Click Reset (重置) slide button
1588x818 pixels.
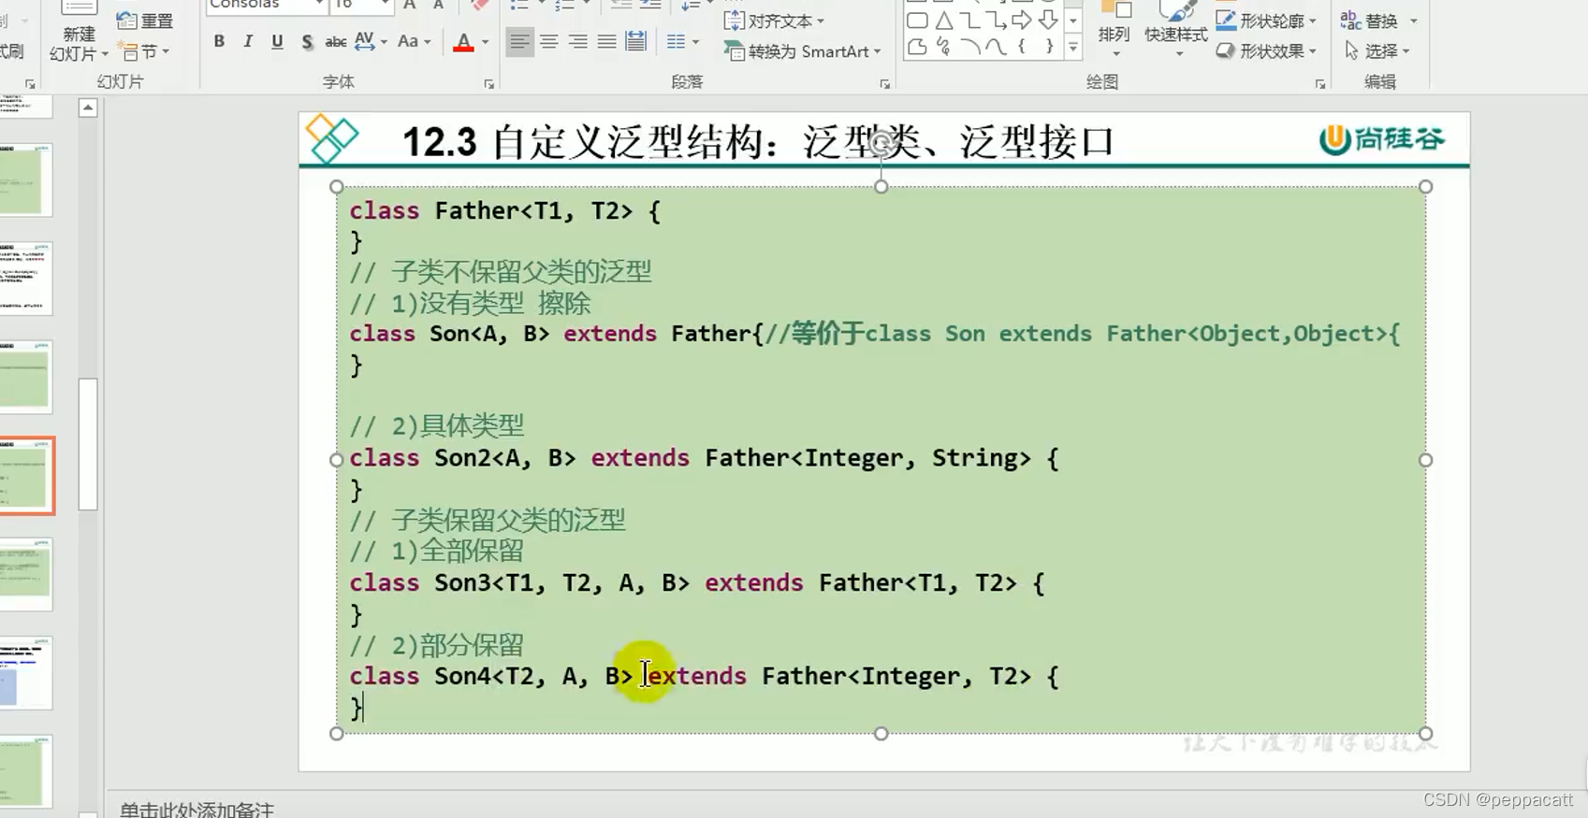tap(146, 21)
